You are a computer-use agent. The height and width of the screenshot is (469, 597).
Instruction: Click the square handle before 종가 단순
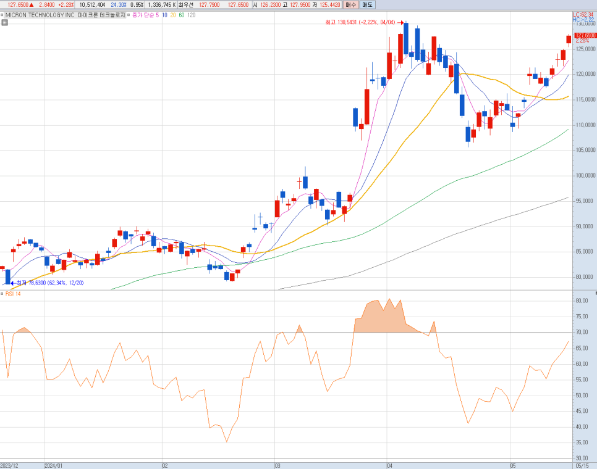pyautogui.click(x=129, y=15)
